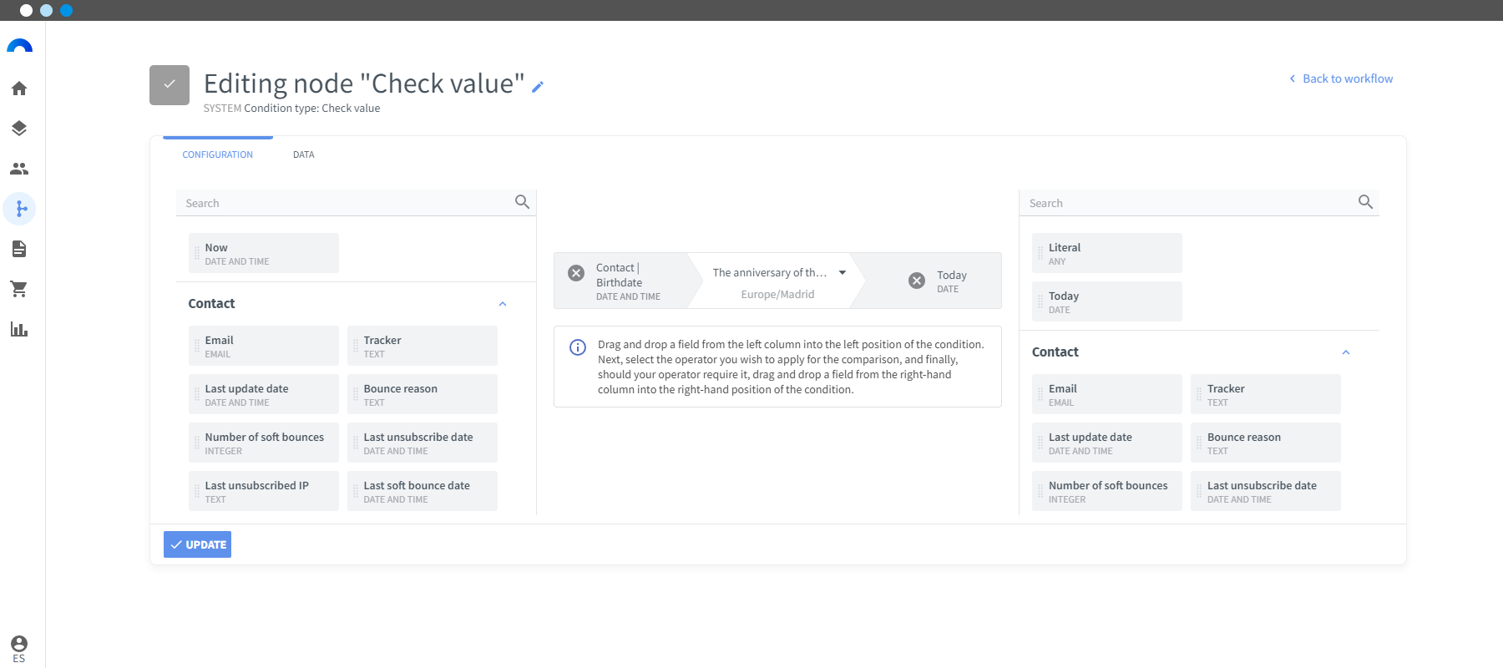Click the UPDATE button
The width and height of the screenshot is (1503, 668).
click(x=198, y=544)
